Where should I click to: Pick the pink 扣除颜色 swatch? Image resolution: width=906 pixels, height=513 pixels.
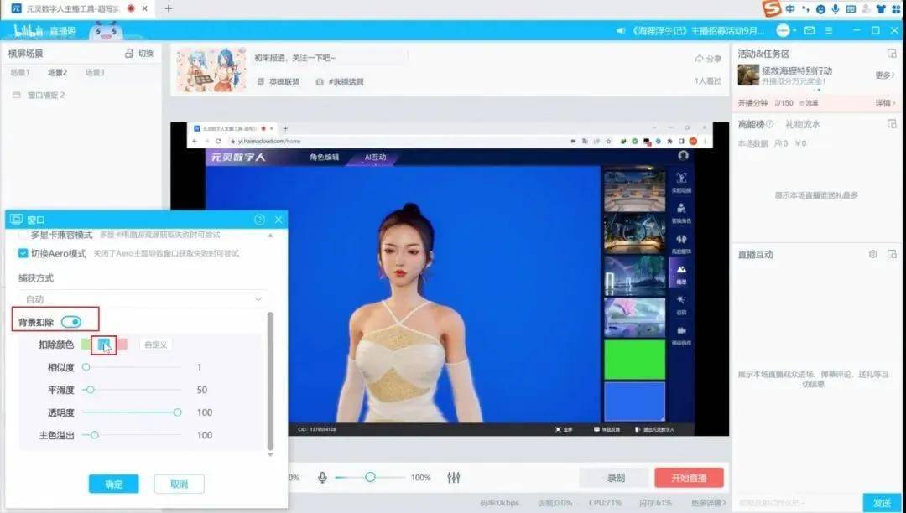[122, 345]
